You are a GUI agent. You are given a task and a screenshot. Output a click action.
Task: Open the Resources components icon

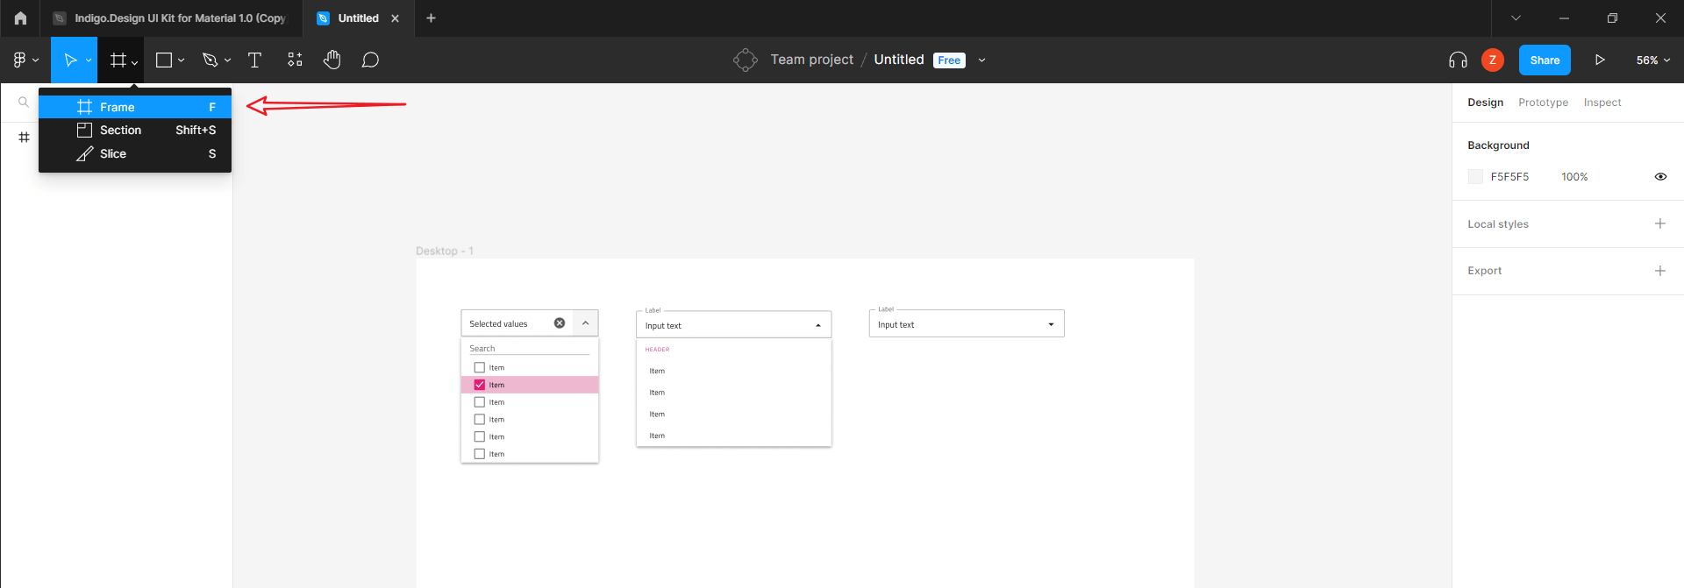point(295,60)
